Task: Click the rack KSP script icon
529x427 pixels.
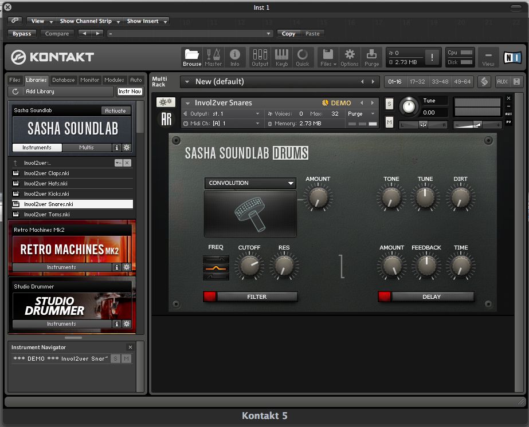Action: pyautogui.click(x=484, y=81)
